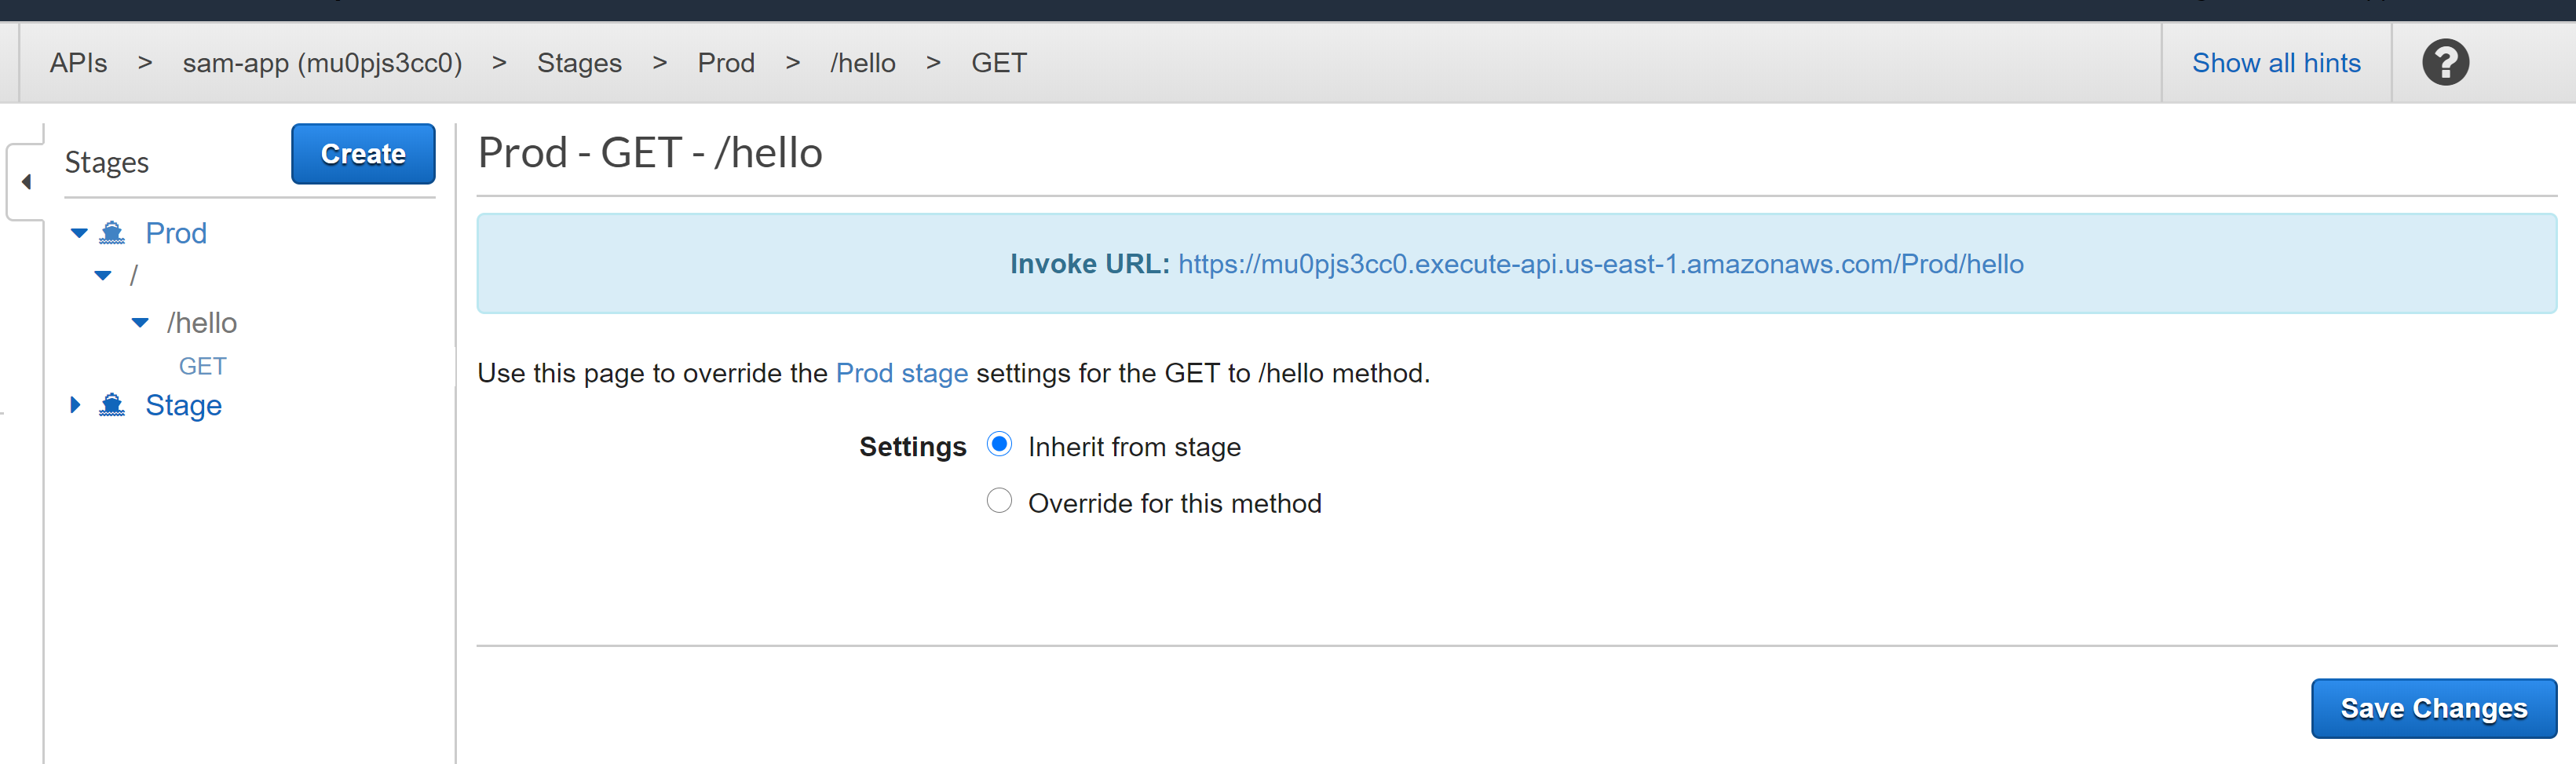The height and width of the screenshot is (764, 2576).
Task: Open the Prod stage settings link
Action: 901,373
